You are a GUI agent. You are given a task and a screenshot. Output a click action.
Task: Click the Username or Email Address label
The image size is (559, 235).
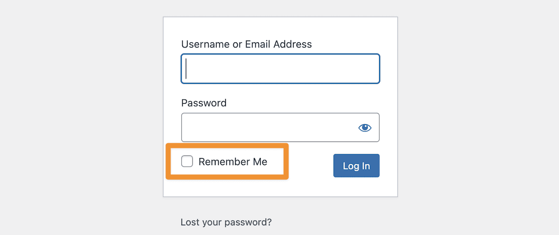coord(246,44)
